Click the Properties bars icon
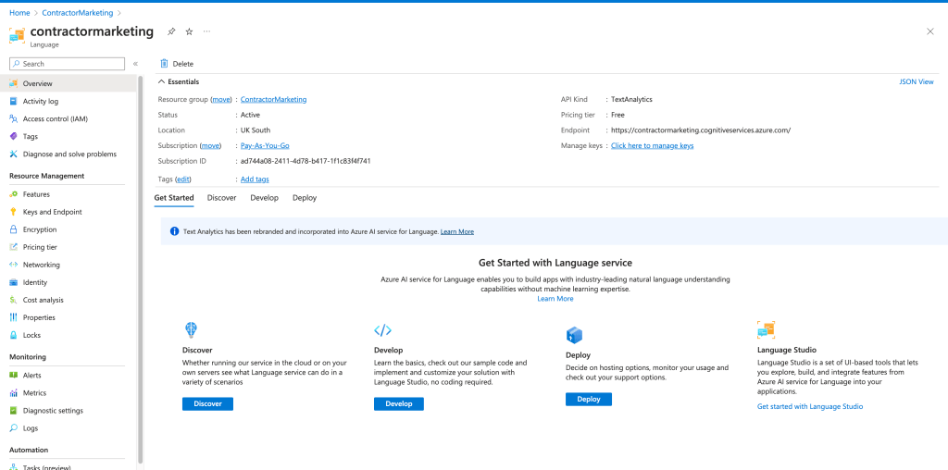 click(13, 316)
